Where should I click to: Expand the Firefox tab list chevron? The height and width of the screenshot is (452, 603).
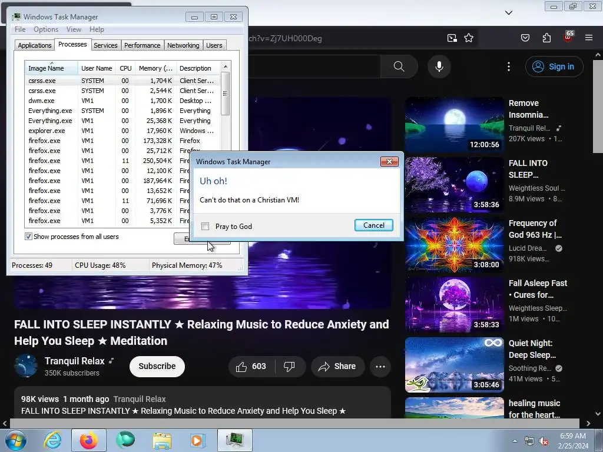point(508,13)
